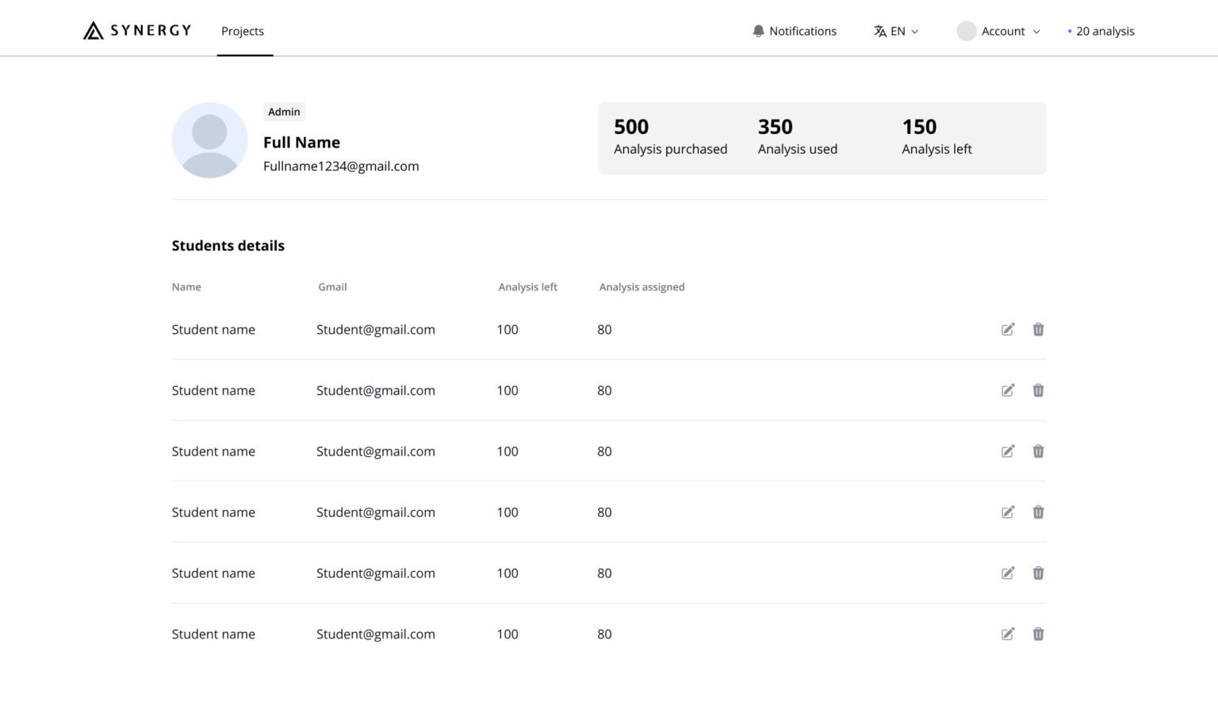Image resolution: width=1218 pixels, height=717 pixels.
Task: Click the Admin role badge
Action: (x=284, y=112)
